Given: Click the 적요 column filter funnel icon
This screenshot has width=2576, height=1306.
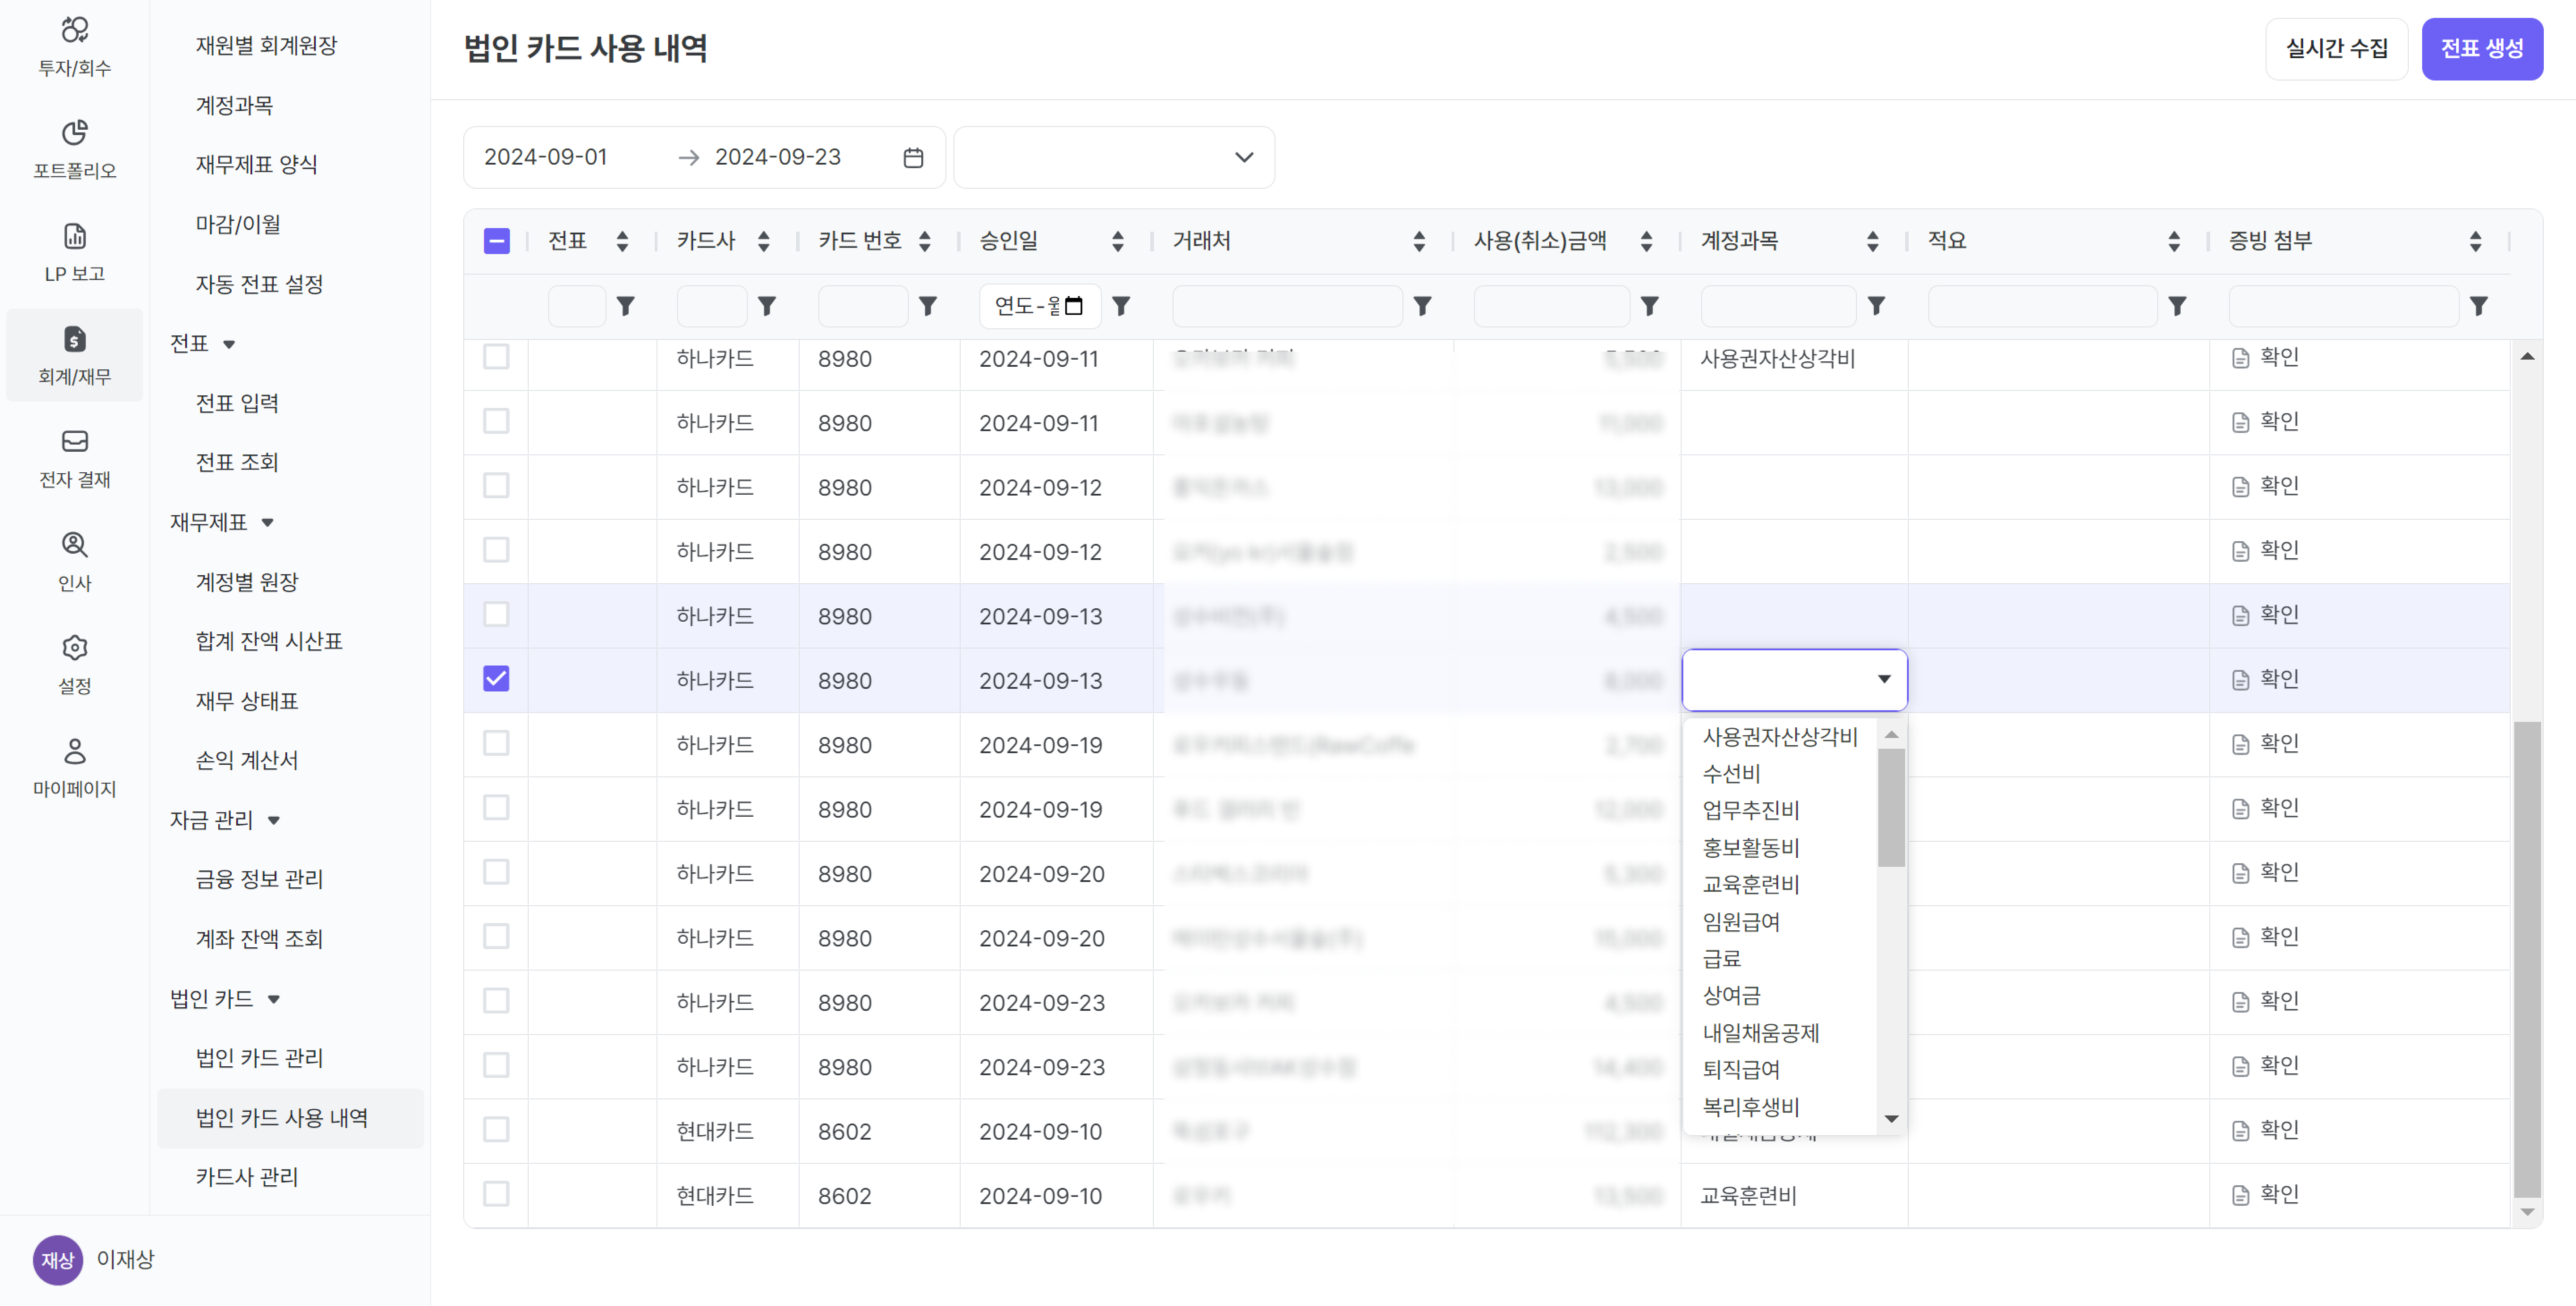Looking at the screenshot, I should [x=2178, y=306].
